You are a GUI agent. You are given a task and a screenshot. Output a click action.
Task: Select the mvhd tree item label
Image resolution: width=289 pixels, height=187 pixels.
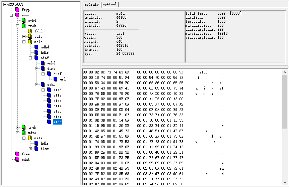pos(32,20)
